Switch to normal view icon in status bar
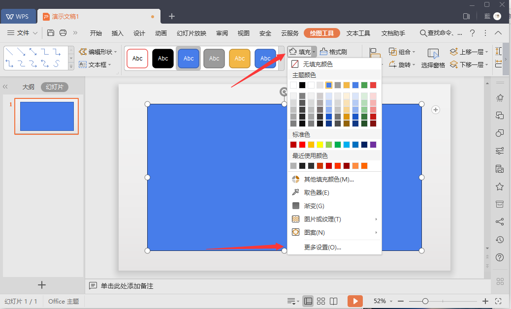 pyautogui.click(x=308, y=301)
